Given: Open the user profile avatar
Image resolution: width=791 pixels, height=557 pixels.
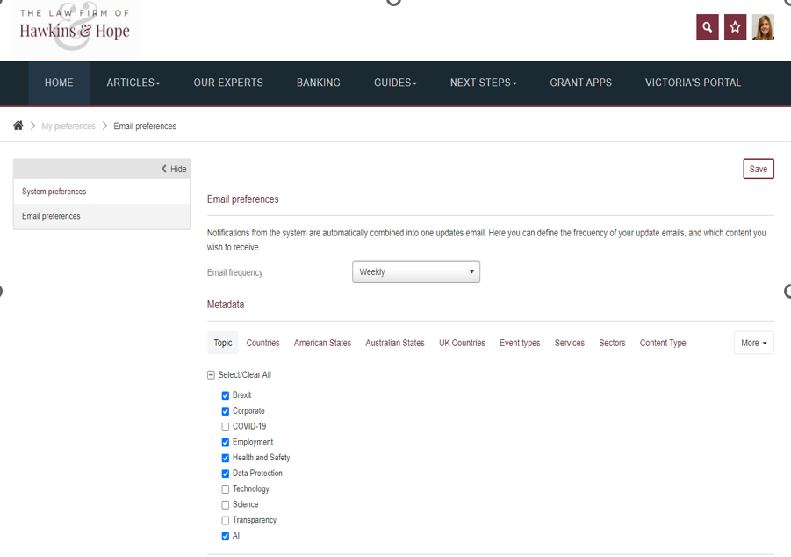Looking at the screenshot, I should 763,27.
